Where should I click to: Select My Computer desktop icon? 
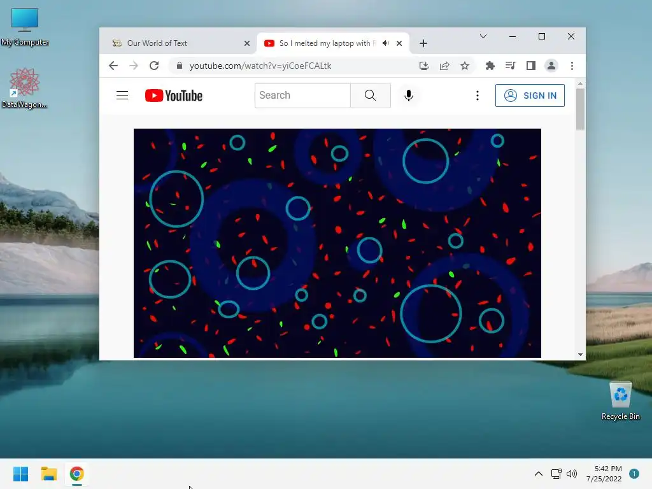(25, 27)
